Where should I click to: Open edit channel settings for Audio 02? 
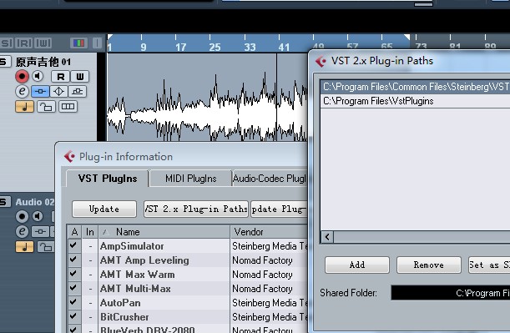coord(22,231)
